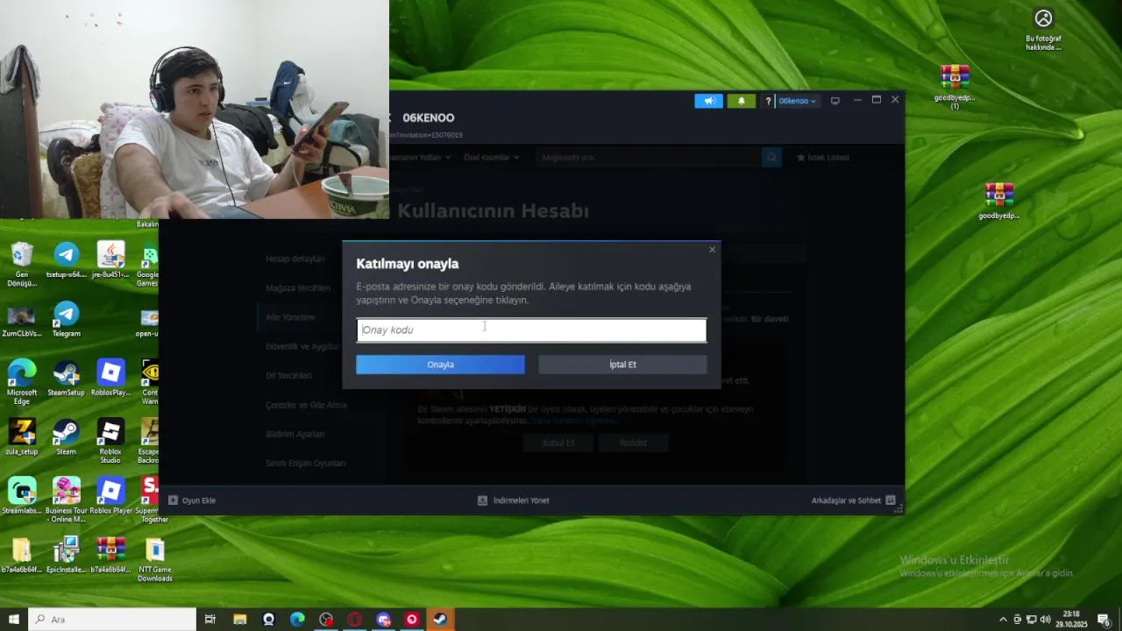1122x631 pixels.
Task: Select RobloxPlayer installer desktop icon
Action: [x=110, y=378]
